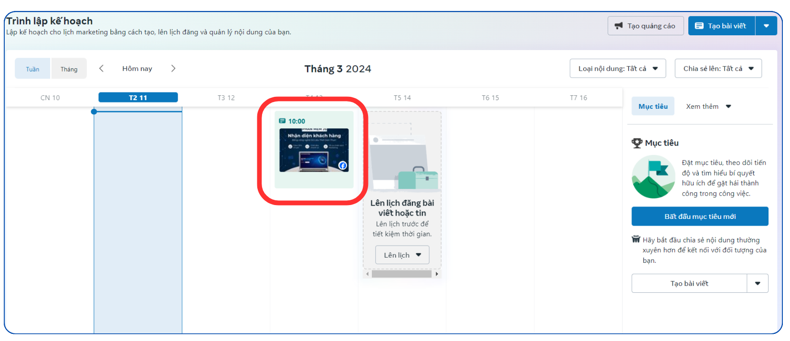Jump to Hôm nay
This screenshot has width=790, height=341.
pos(137,69)
